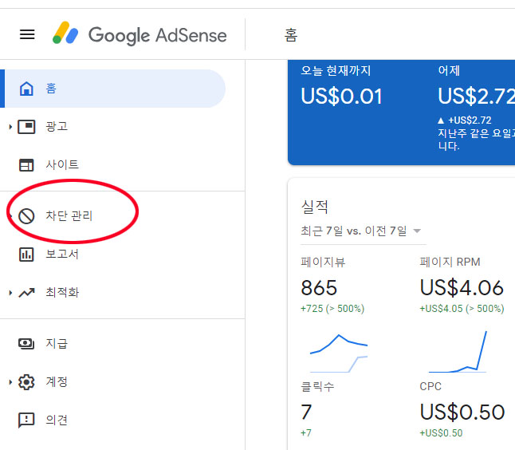Click the page RPM value US$4.06
Viewport: 515px width, 450px height.
click(462, 288)
